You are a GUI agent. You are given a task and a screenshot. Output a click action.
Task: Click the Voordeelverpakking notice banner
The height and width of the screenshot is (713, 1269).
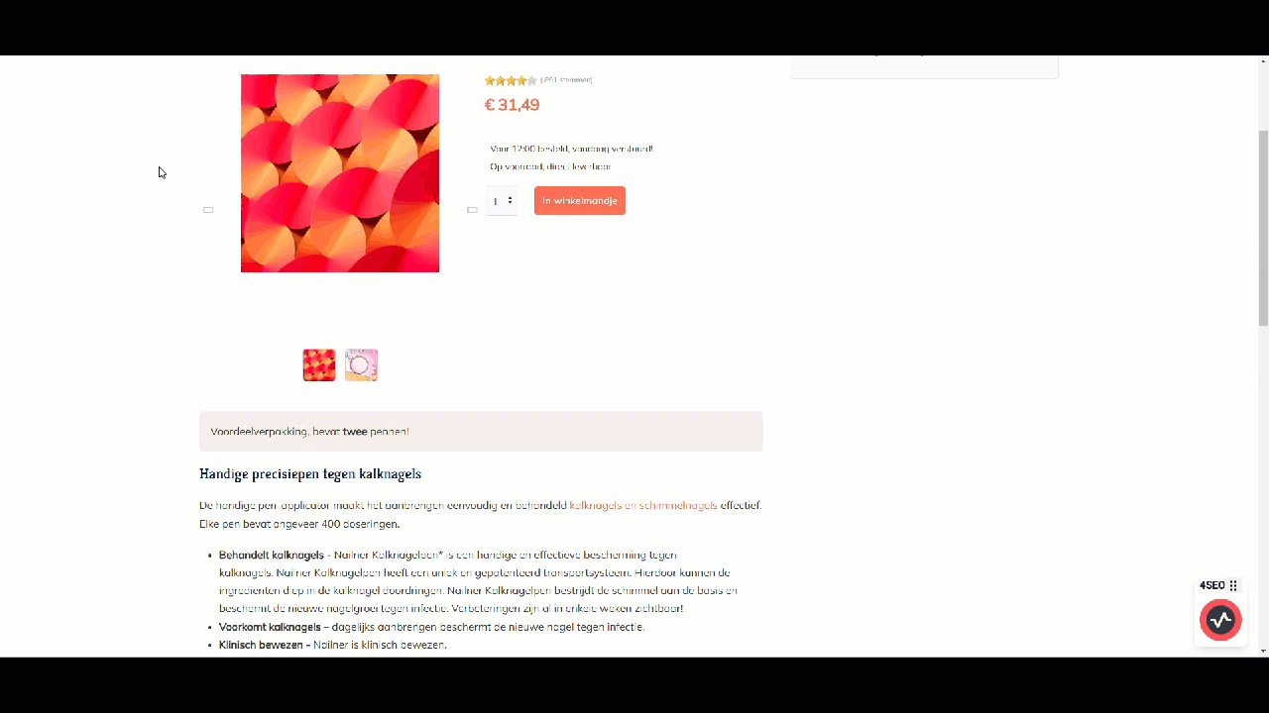tap(481, 432)
